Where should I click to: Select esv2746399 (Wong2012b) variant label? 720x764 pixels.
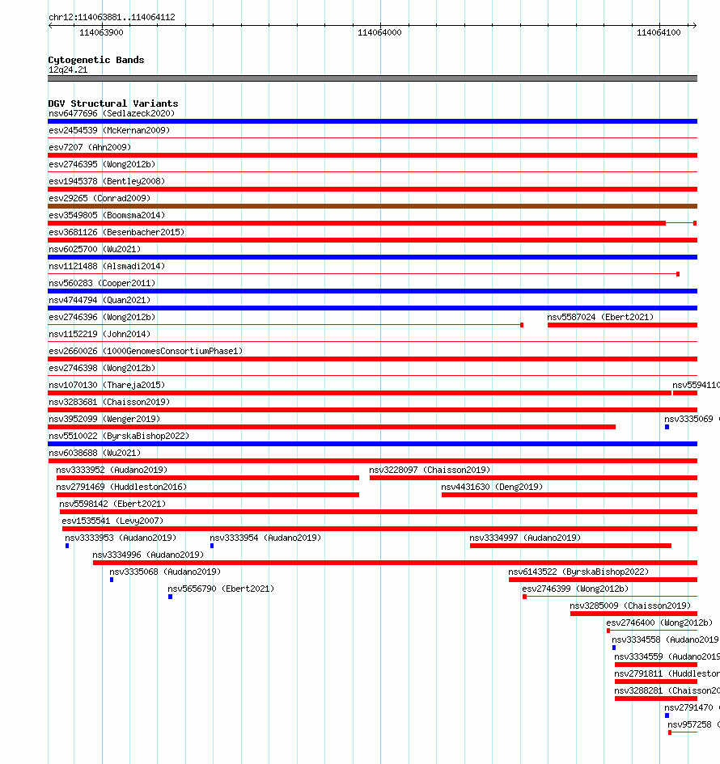point(575,589)
